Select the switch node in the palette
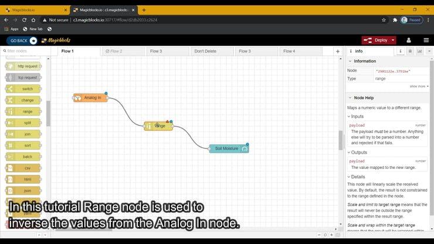The width and height of the screenshot is (434, 244). [23, 89]
